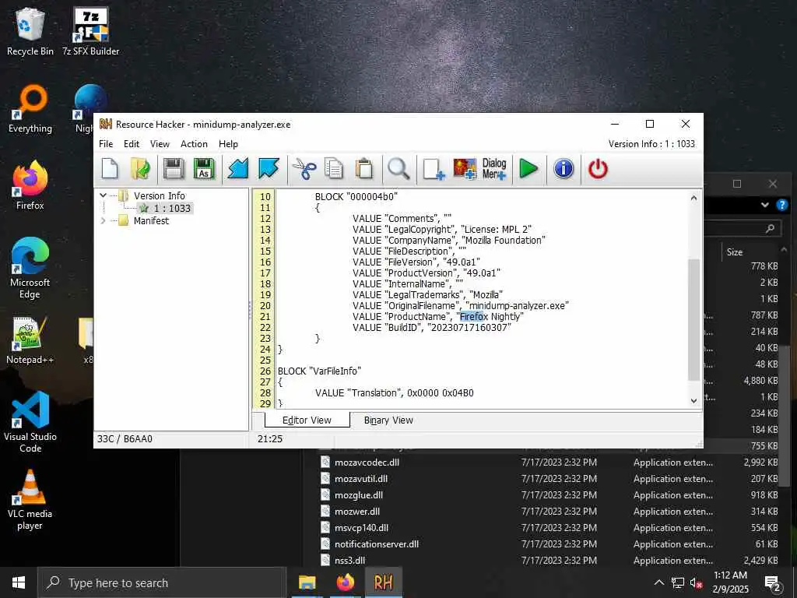Open Everything search desktop shortcut

point(30,109)
